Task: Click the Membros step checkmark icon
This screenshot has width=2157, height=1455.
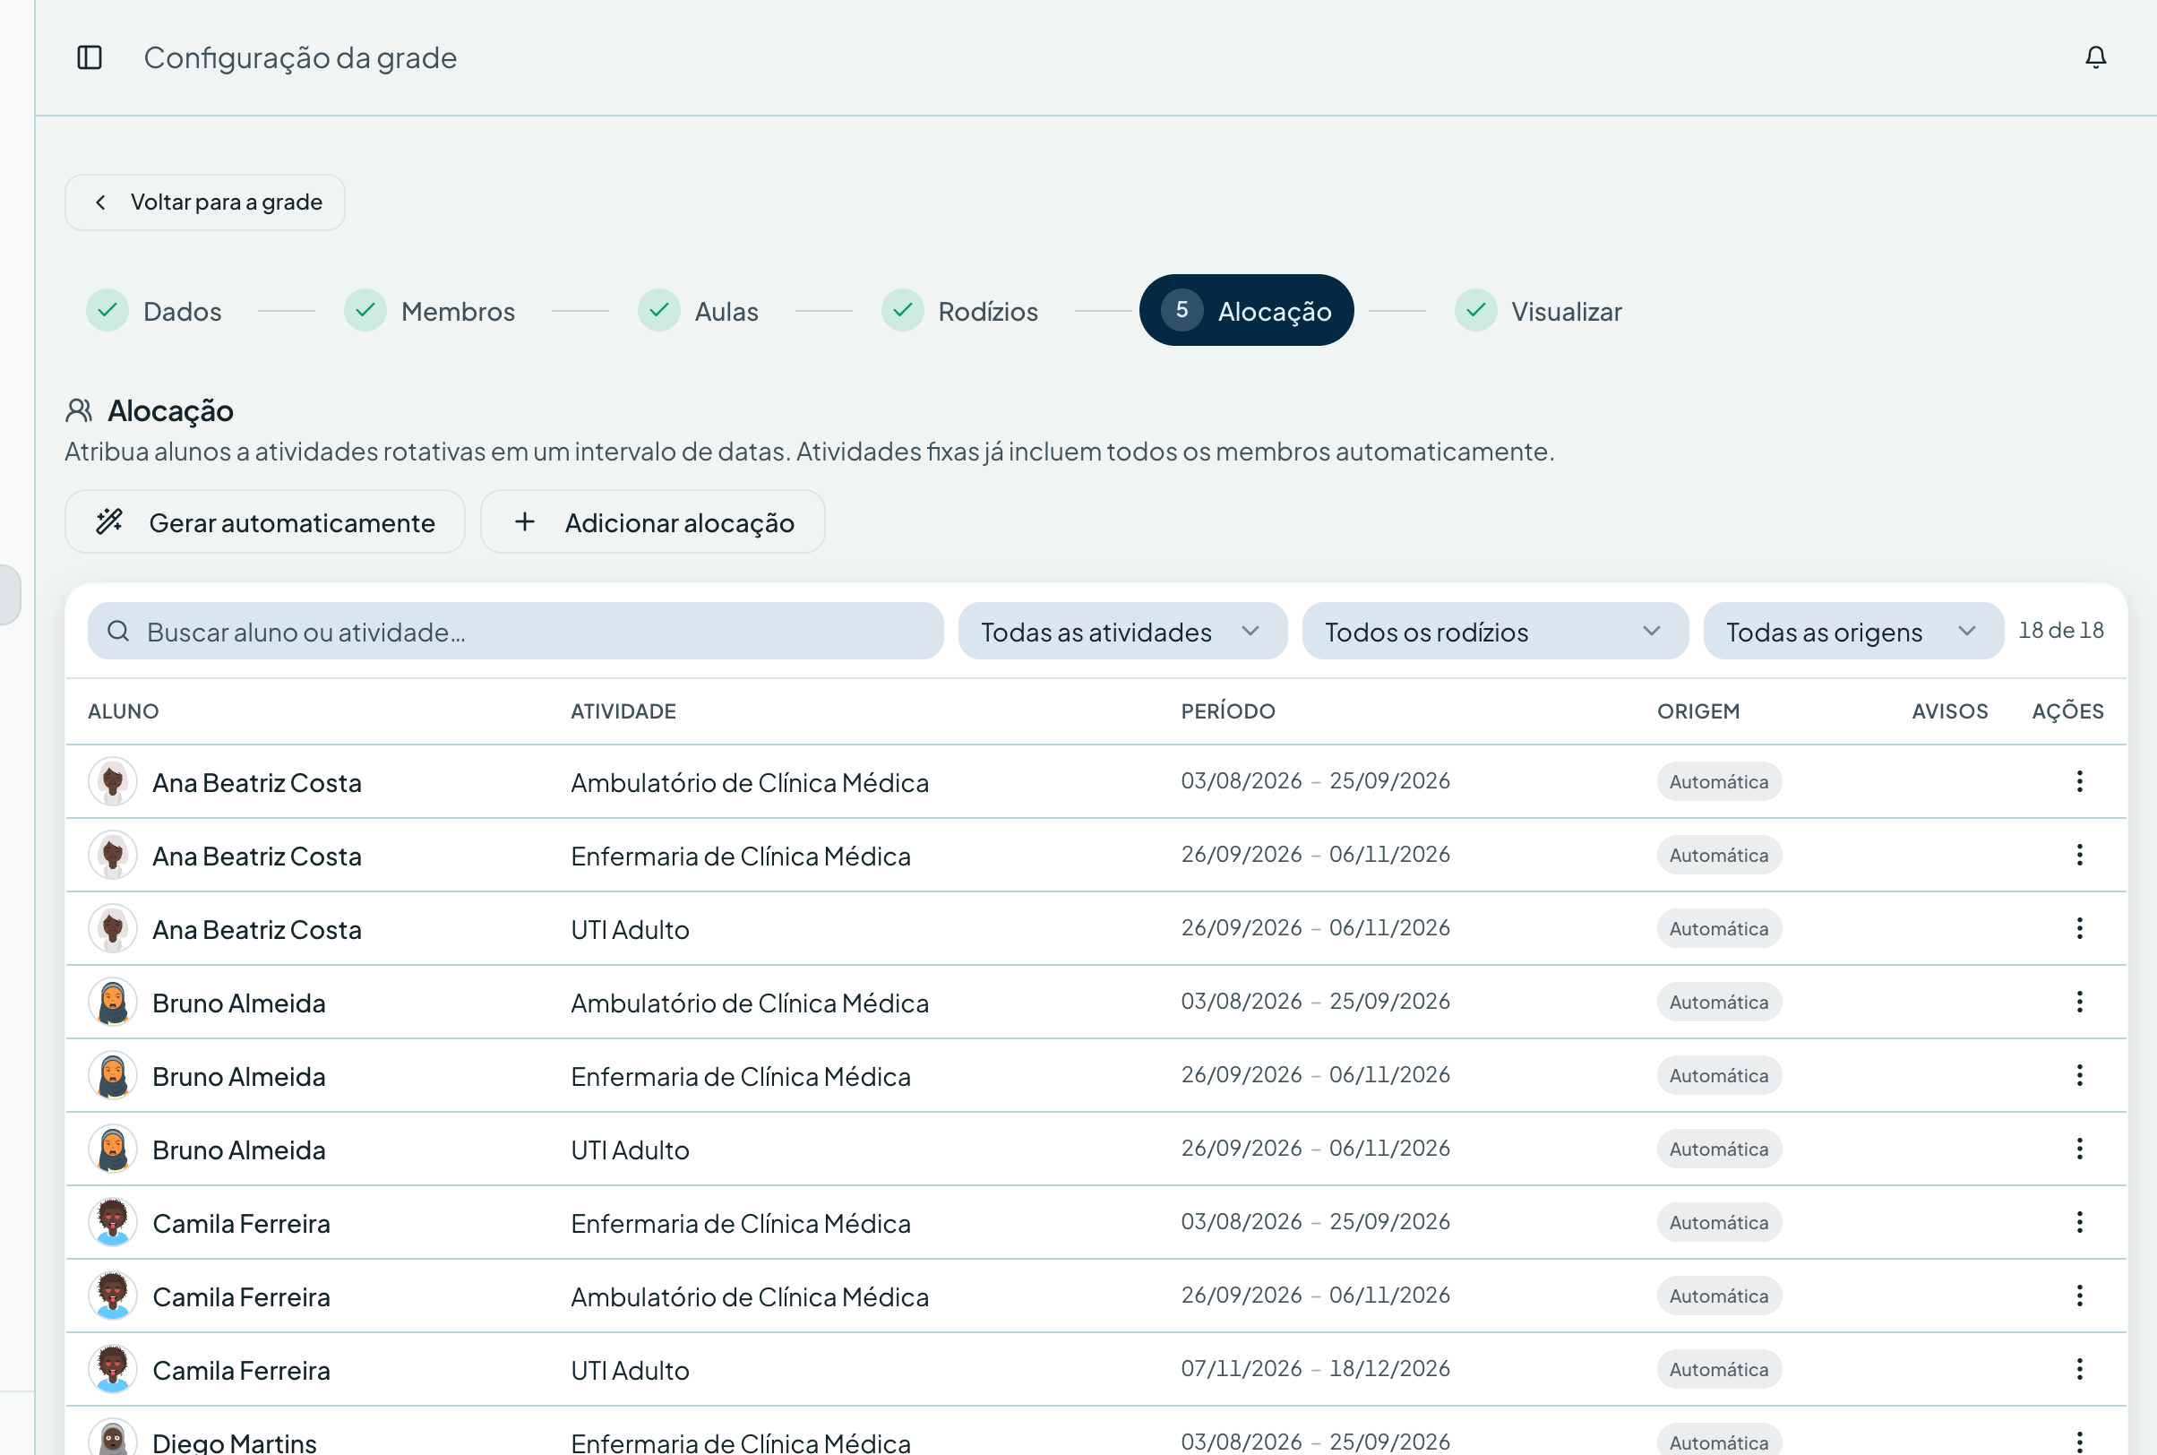Action: pos(365,310)
